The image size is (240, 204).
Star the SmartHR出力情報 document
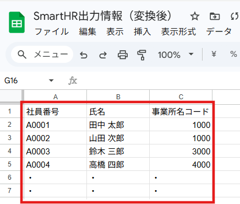(x=195, y=17)
